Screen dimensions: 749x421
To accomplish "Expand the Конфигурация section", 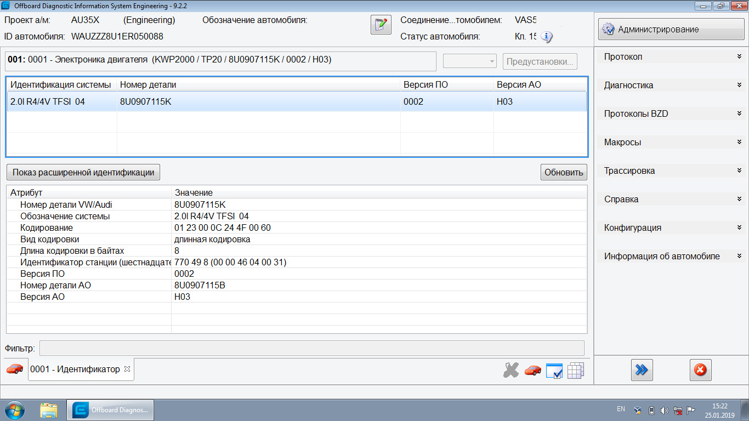I will 672,228.
